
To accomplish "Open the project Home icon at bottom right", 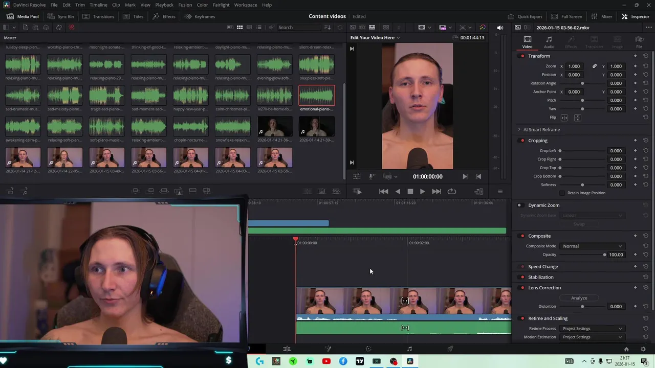I will click(x=626, y=349).
